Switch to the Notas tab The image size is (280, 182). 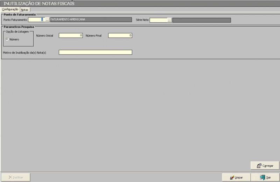coord(24,10)
